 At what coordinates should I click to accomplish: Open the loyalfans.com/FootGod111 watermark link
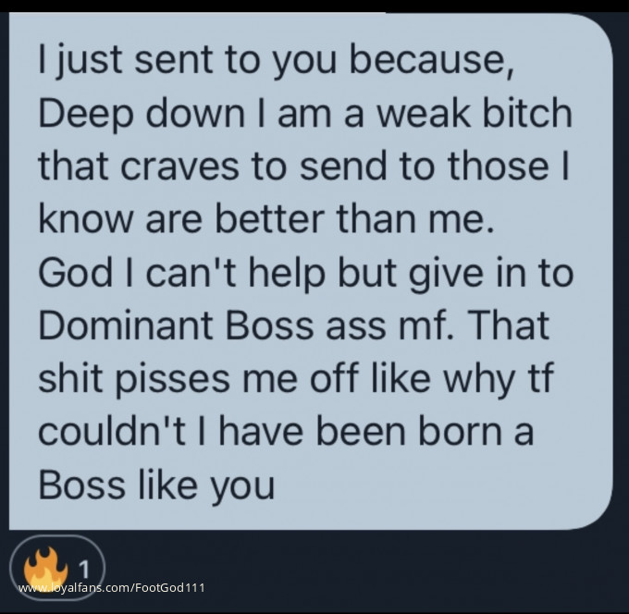[x=112, y=588]
